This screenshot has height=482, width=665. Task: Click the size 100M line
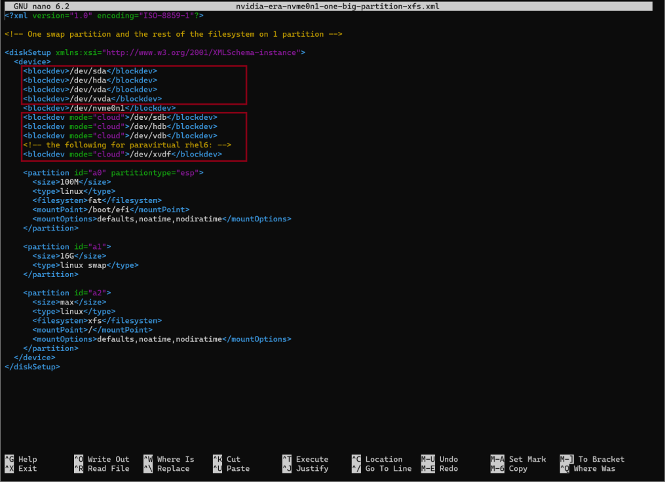click(x=71, y=182)
